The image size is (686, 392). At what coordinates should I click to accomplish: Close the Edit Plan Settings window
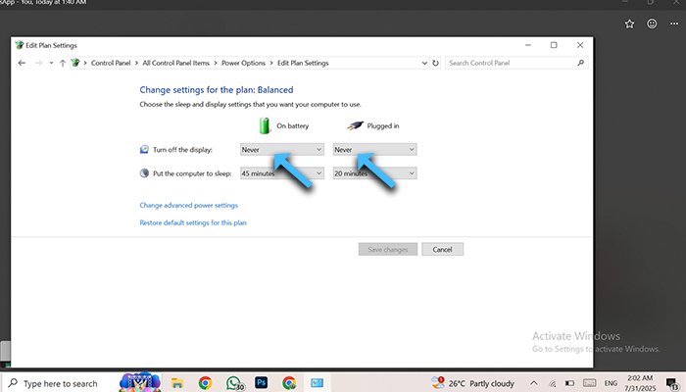[x=580, y=45]
